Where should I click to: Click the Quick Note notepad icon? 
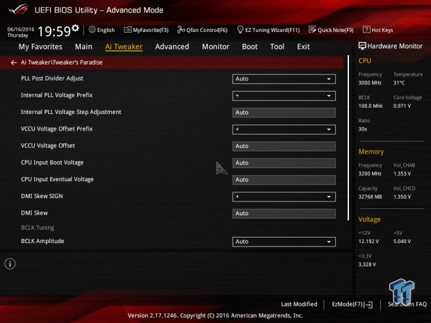[312, 29]
